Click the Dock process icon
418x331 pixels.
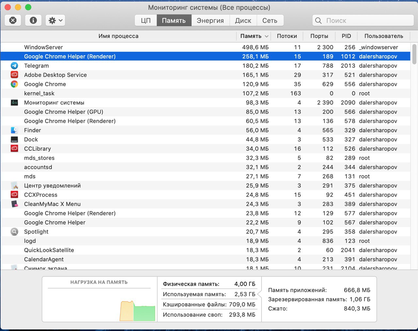tap(14, 140)
